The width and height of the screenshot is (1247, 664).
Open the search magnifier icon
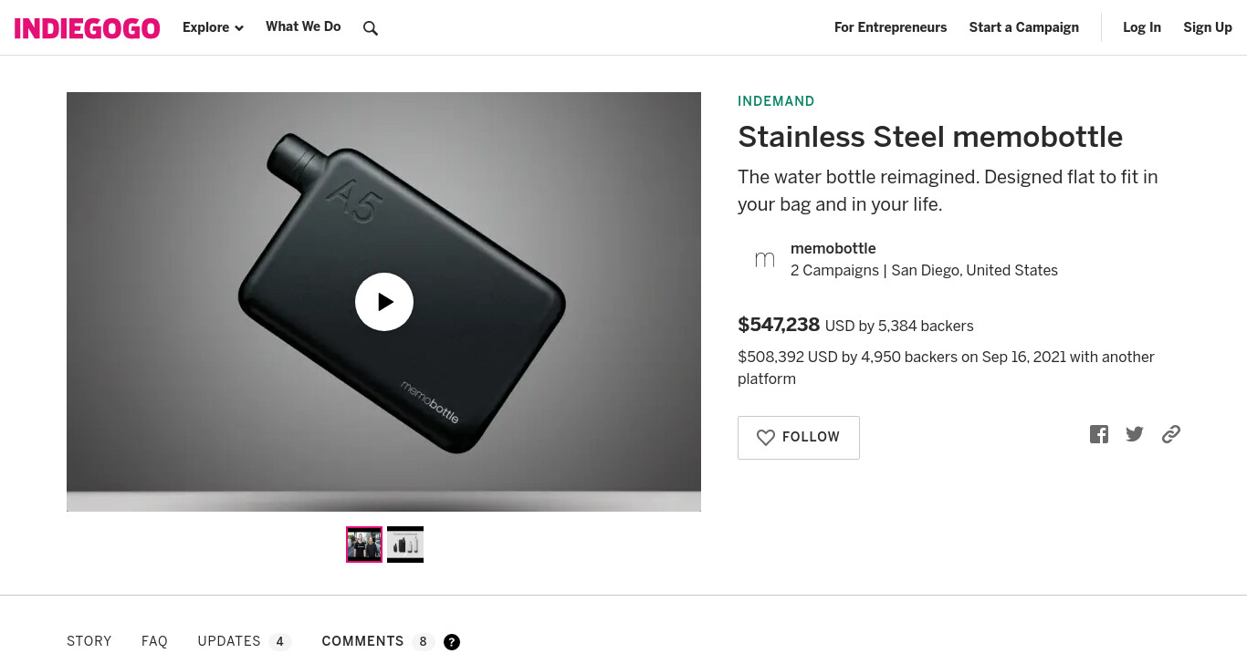370,28
